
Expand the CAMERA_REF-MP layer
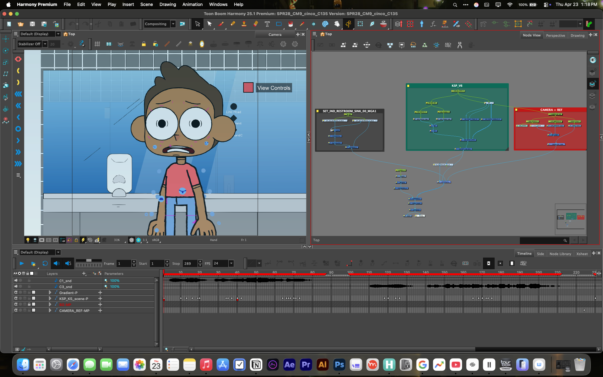point(50,310)
